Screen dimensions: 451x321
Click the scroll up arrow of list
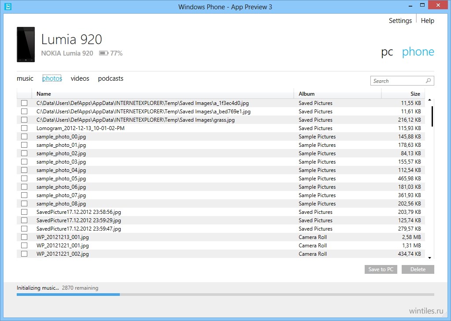click(x=429, y=100)
